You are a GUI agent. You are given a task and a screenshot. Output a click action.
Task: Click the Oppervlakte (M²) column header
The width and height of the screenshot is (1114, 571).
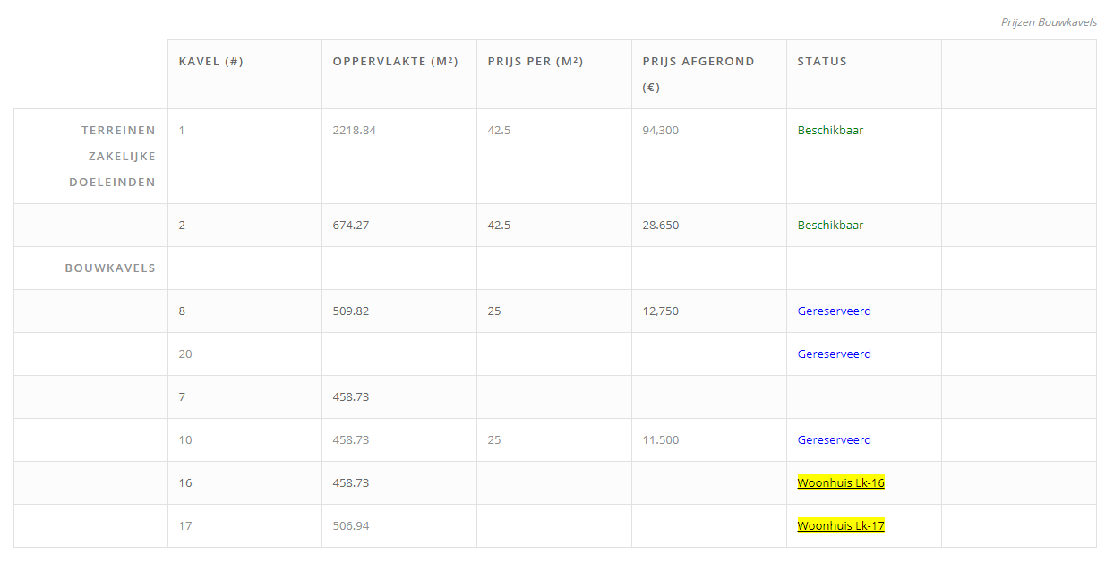tap(395, 62)
